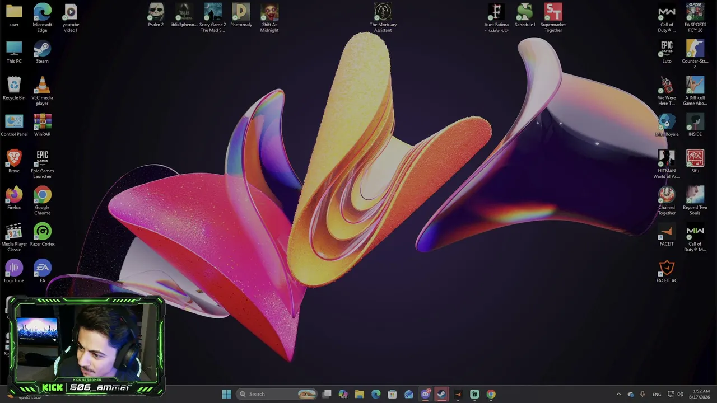Open Outlook from the taskbar
The height and width of the screenshot is (403, 717).
tap(409, 394)
